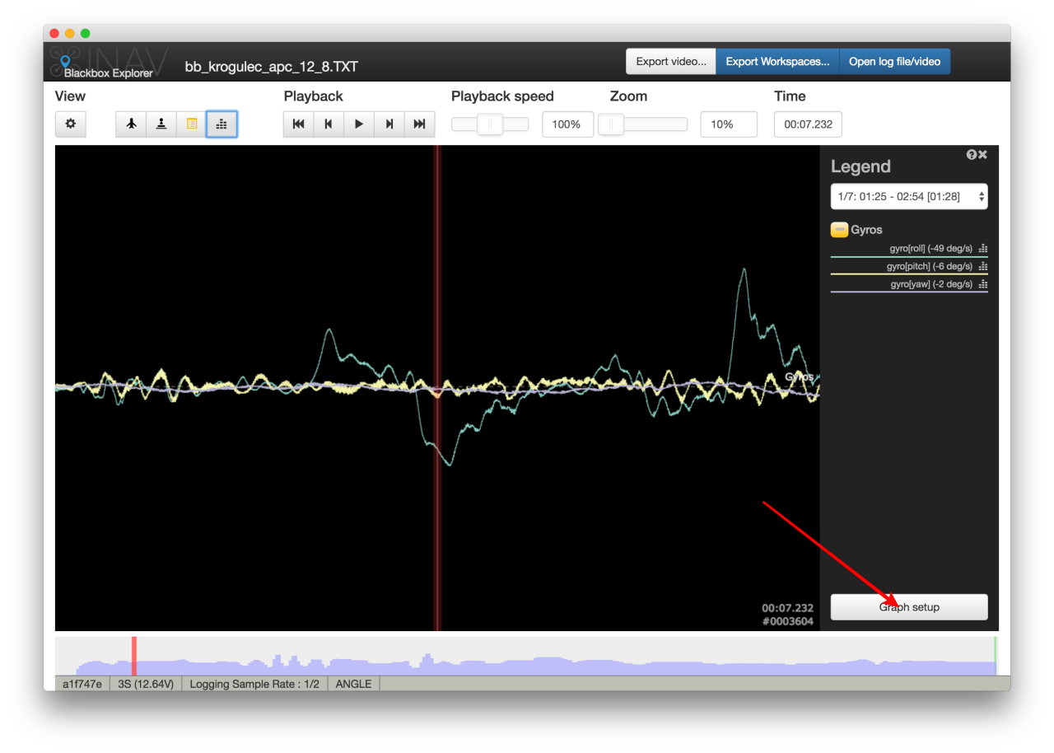Click the Legend help question mark icon
Viewport: 1054px width, 753px height.
click(972, 154)
